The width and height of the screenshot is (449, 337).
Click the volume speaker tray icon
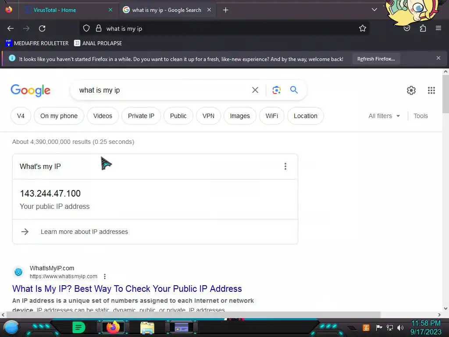[400, 327]
